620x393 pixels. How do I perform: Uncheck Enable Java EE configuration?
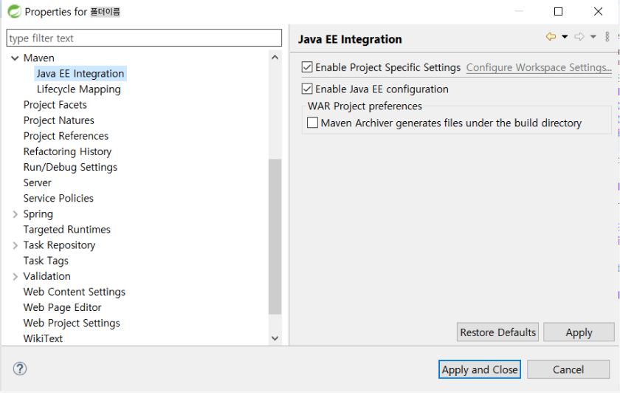point(307,89)
